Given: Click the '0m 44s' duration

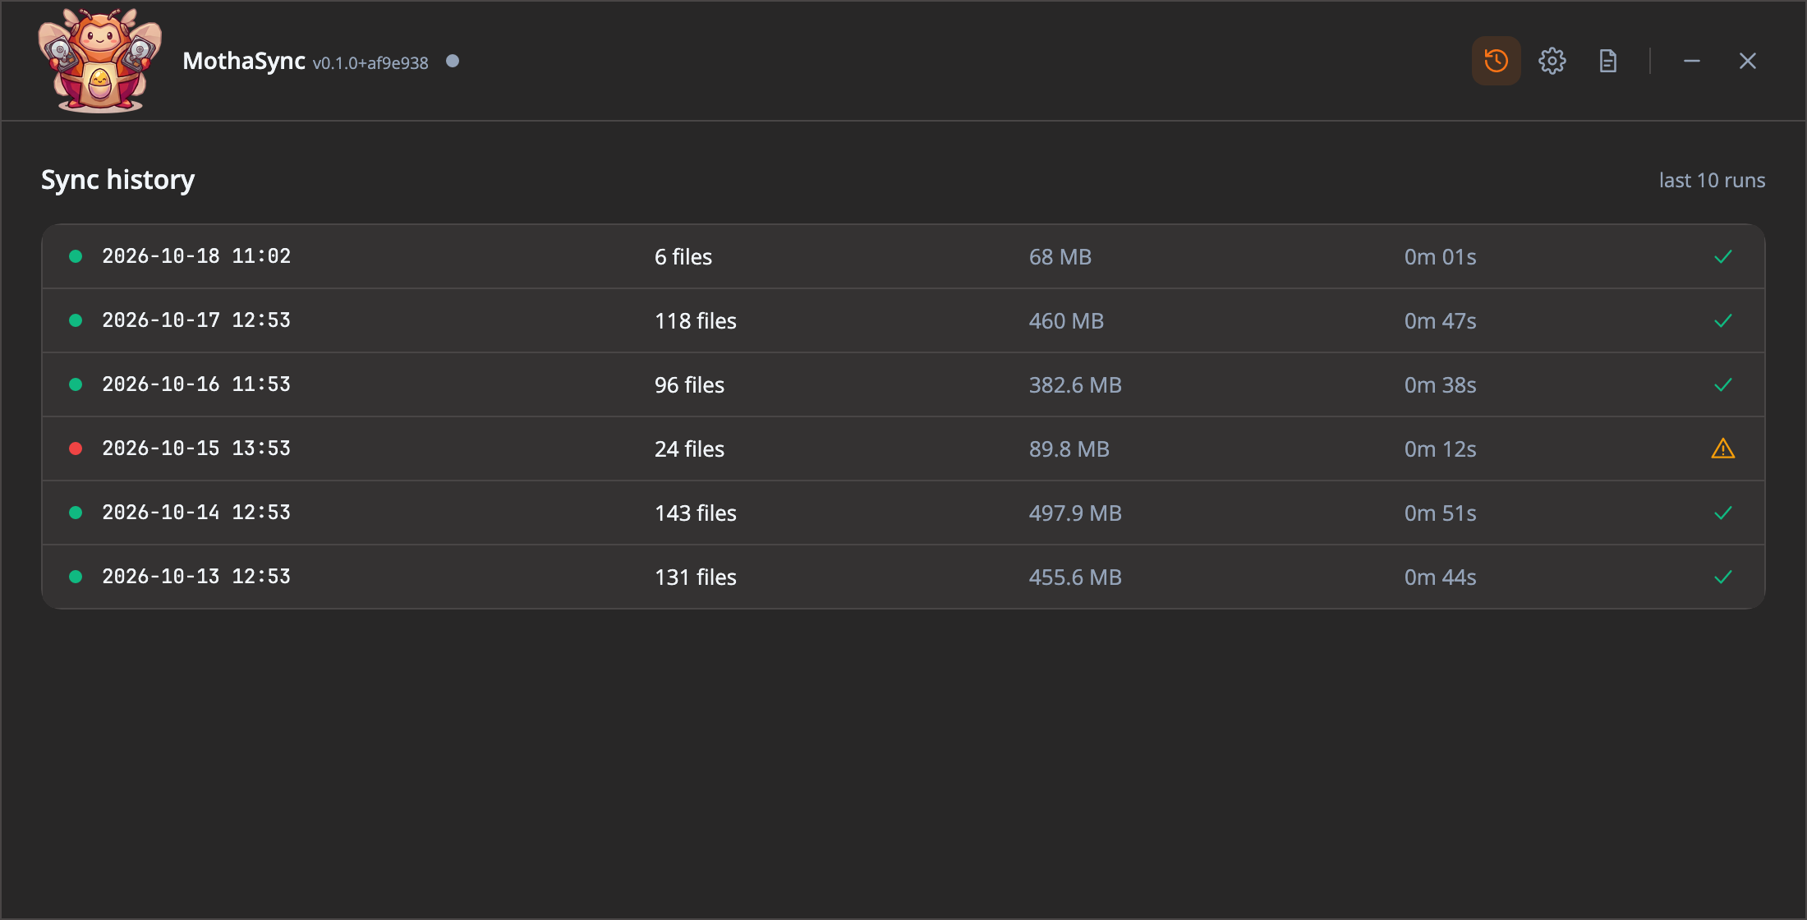Looking at the screenshot, I should pyautogui.click(x=1440, y=577).
